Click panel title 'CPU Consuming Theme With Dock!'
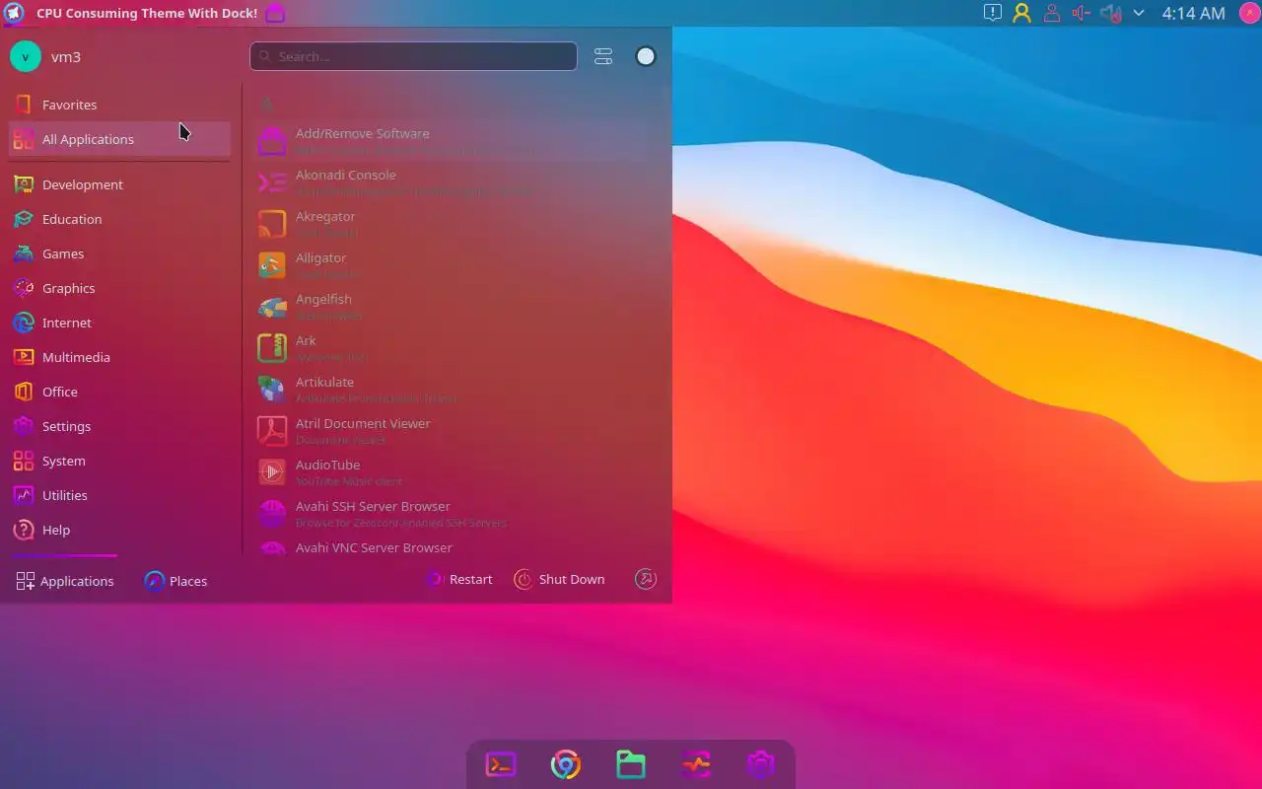 tap(147, 14)
